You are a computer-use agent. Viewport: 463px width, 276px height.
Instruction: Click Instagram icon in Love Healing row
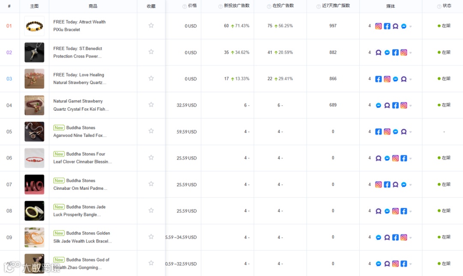point(387,79)
